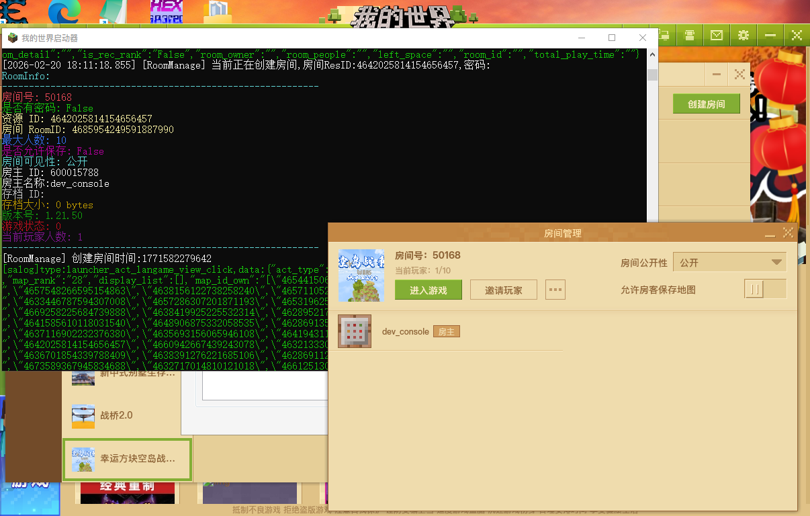Click the 房主 badge next to dev_console
810x516 pixels.
pyautogui.click(x=446, y=332)
